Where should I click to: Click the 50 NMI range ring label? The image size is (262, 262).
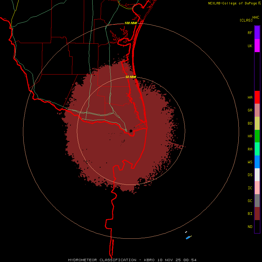pos(131,77)
